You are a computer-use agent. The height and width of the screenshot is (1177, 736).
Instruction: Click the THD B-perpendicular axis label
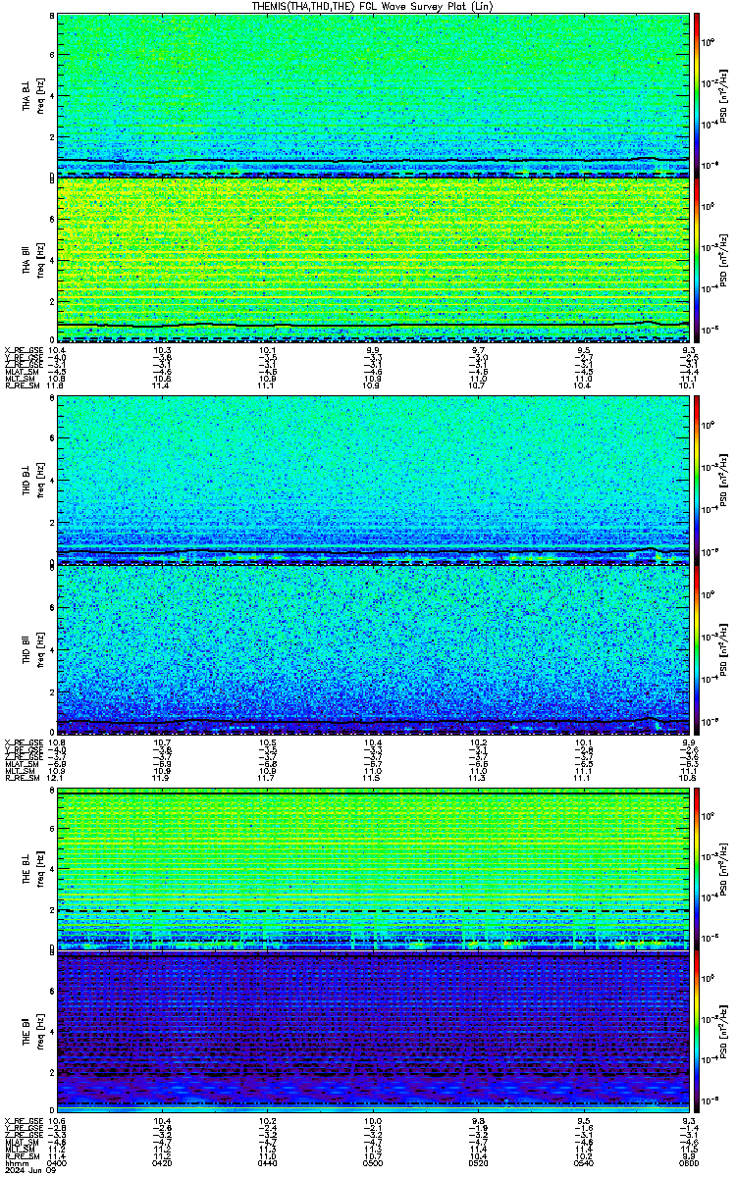point(27,482)
